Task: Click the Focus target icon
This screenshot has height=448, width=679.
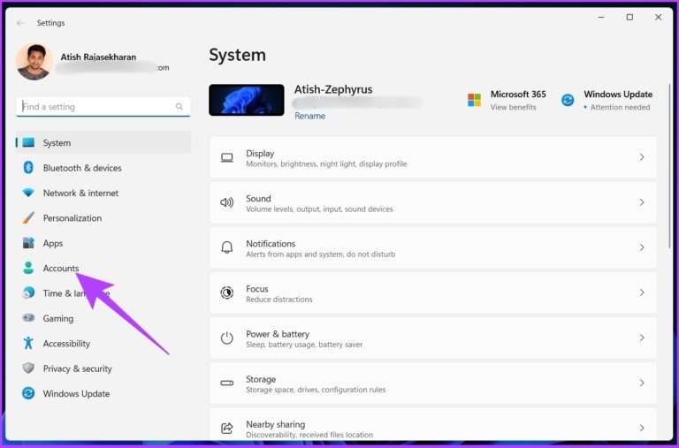Action: coord(227,292)
